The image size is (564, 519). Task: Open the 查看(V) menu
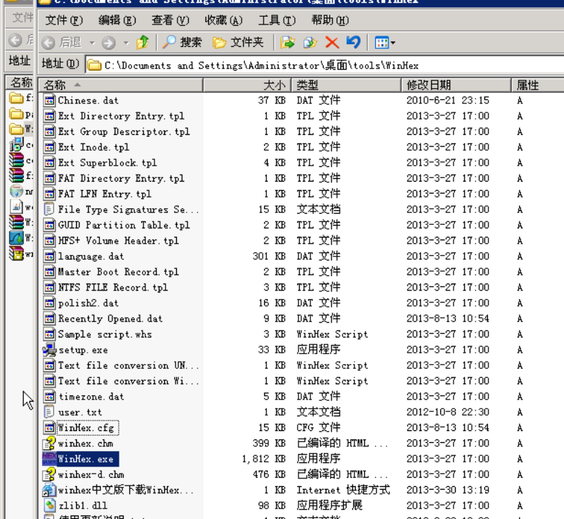point(170,20)
